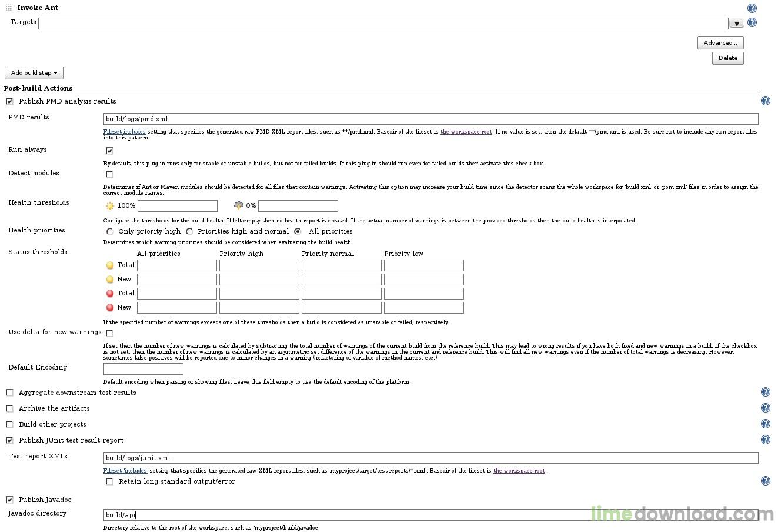
Task: Check Archive the artifacts option
Action: (9, 408)
